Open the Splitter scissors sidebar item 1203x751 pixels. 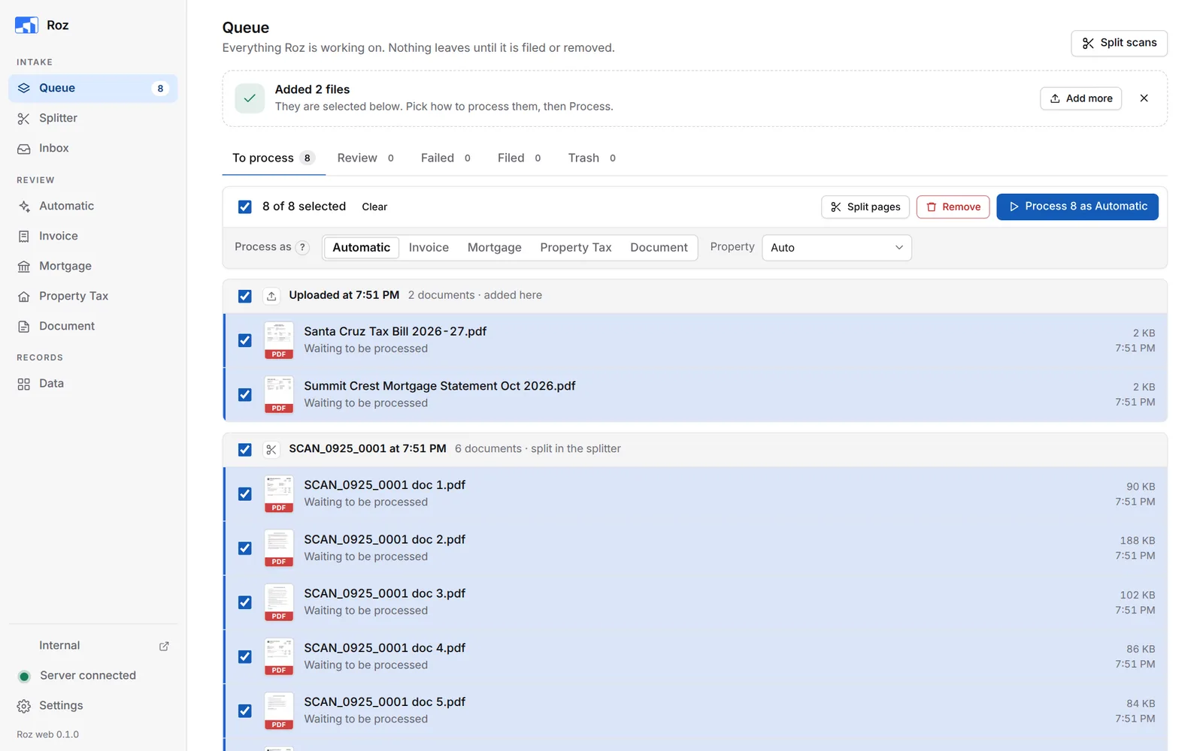(92, 118)
